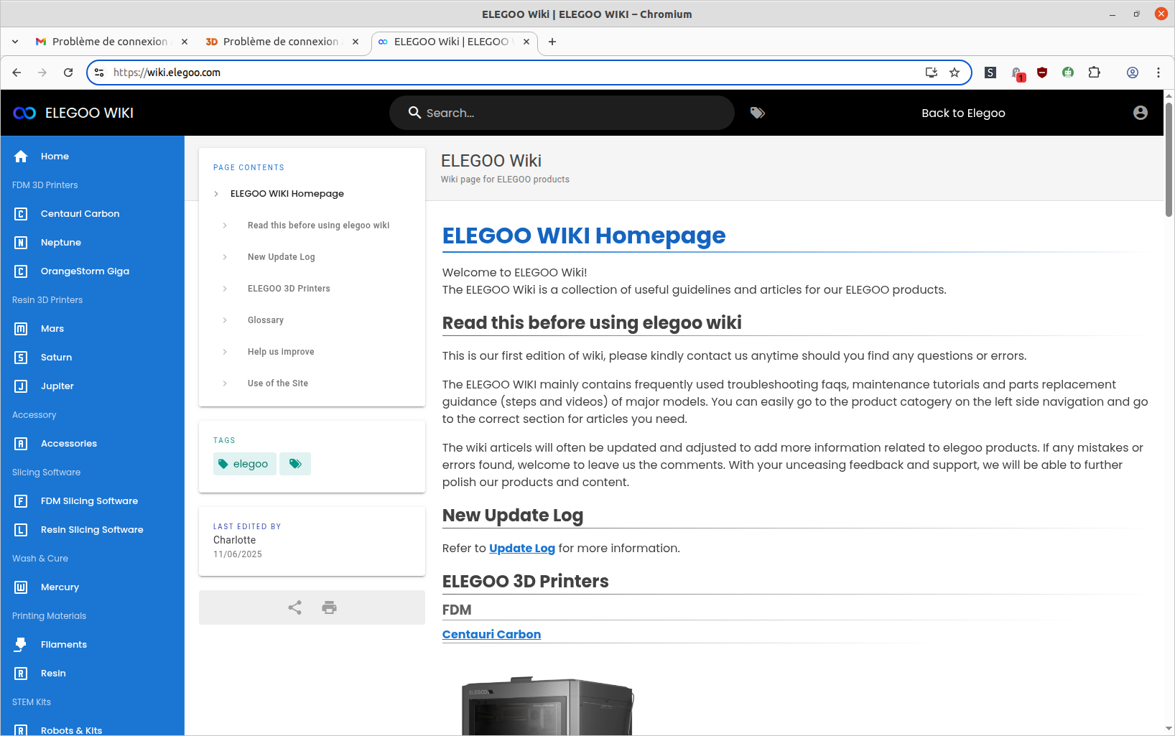The height and width of the screenshot is (736, 1175).
Task: Select the FDM Slicing Software icon
Action: pos(21,500)
